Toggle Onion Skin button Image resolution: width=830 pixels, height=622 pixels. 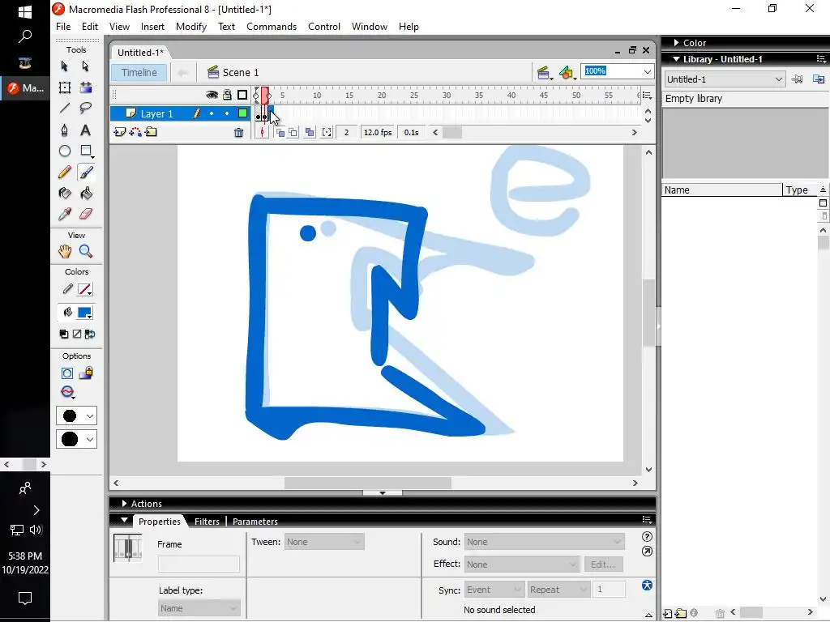pos(280,133)
